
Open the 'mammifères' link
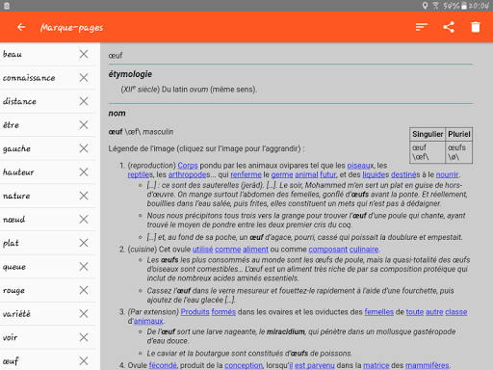pyautogui.click(x=428, y=365)
